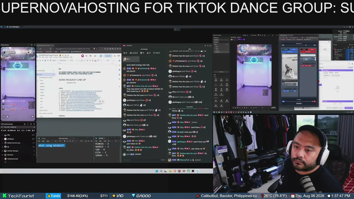Open the Windows Start button on taskbar
This screenshot has height=199, width=354.
pyautogui.click(x=157, y=171)
